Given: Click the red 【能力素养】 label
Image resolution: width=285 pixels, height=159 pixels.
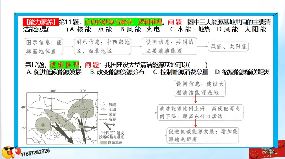Looking at the screenshot, I should [40, 22].
